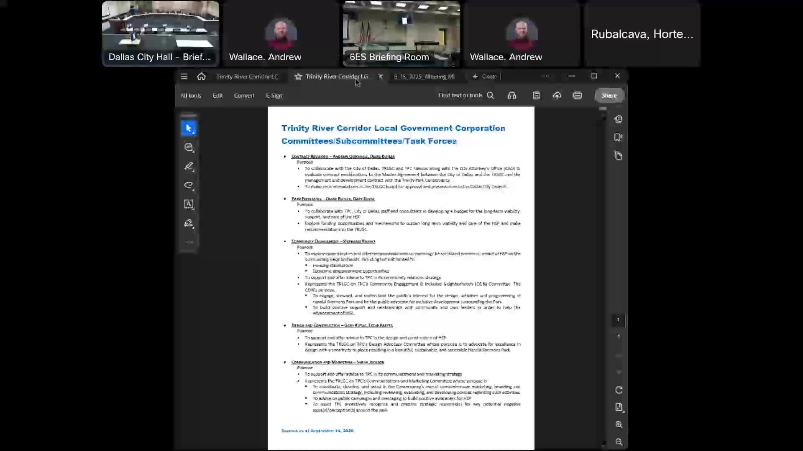This screenshot has width=803, height=451.
Task: Rotate the page view icon
Action: (x=619, y=390)
